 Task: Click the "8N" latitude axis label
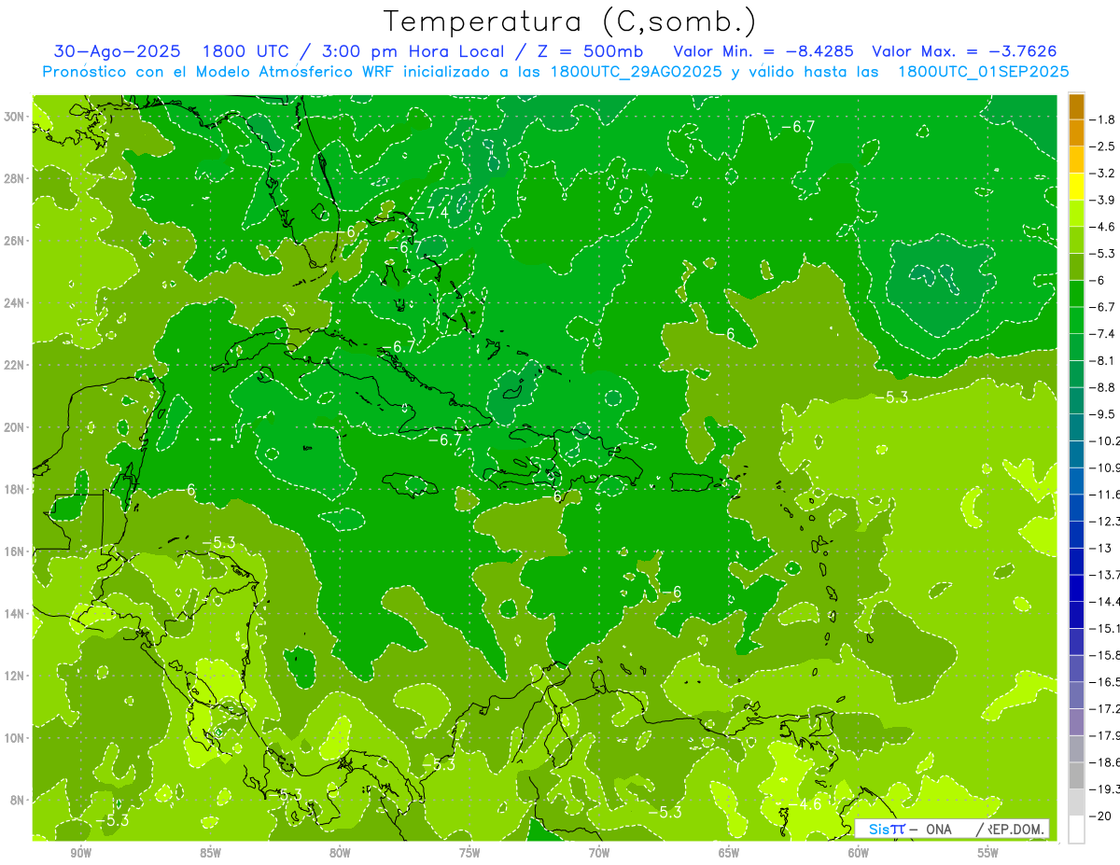click(x=19, y=800)
